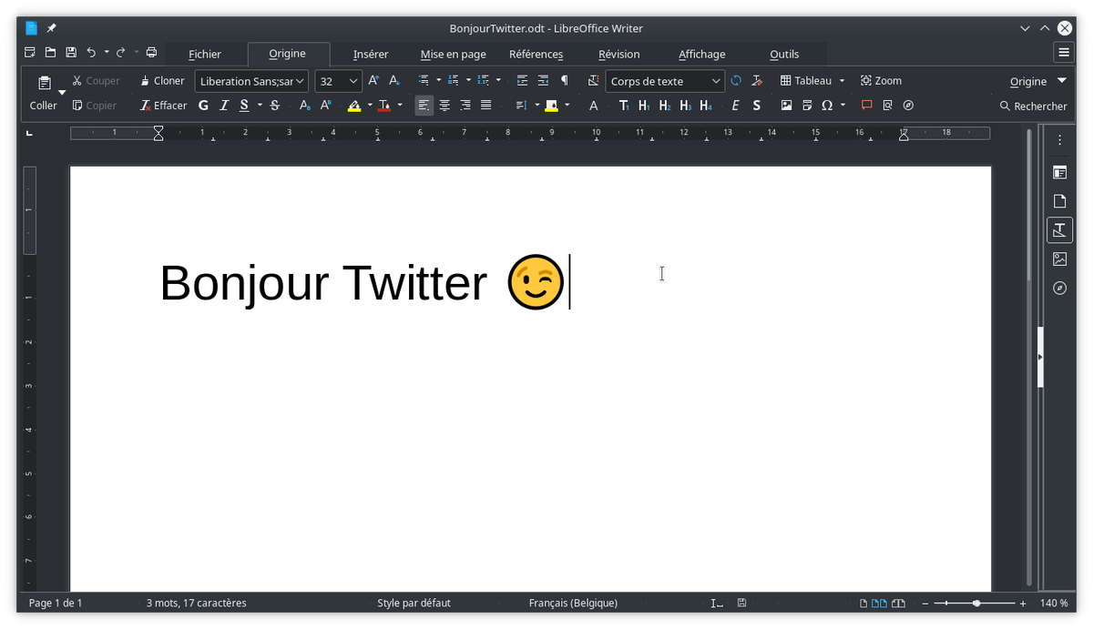Click the Redo arrow icon
The image size is (1093, 629).
(120, 53)
